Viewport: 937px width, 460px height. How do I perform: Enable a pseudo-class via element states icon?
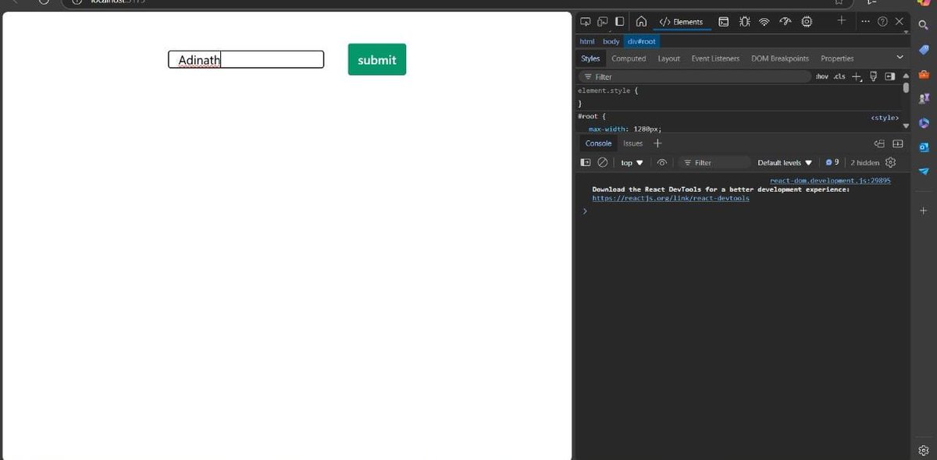click(x=873, y=76)
